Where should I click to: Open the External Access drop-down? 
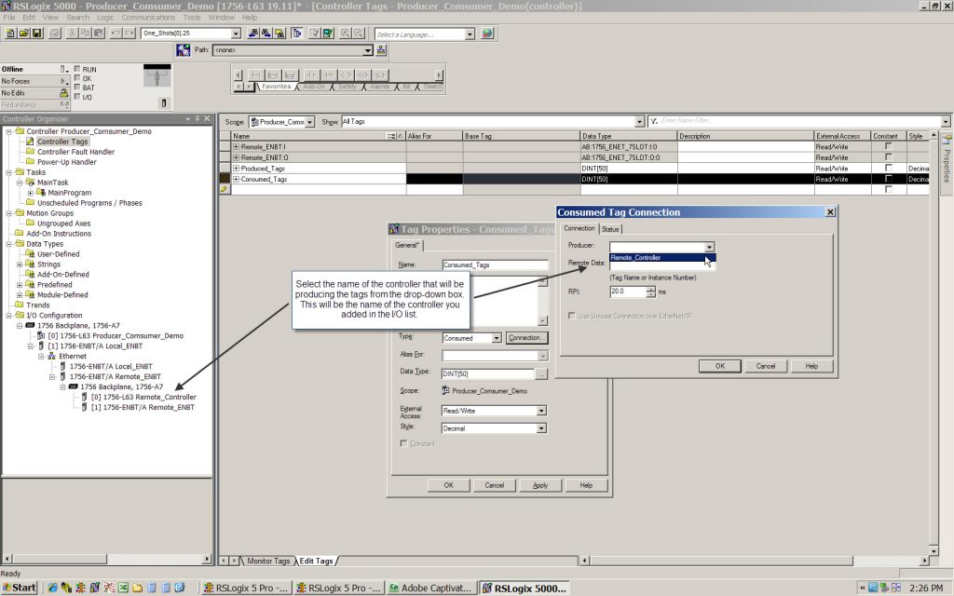tap(541, 411)
